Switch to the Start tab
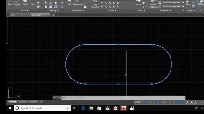Screen dimensions: 204x114 click(x=13, y=15)
